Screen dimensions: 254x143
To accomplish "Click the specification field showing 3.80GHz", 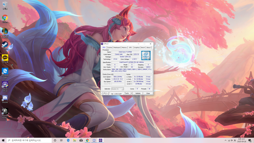I will click(x=131, y=62).
